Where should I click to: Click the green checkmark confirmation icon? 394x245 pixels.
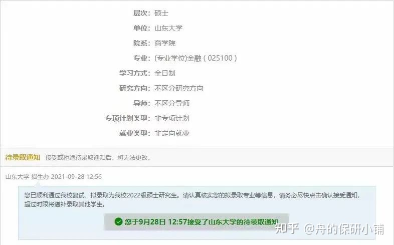[118, 221]
